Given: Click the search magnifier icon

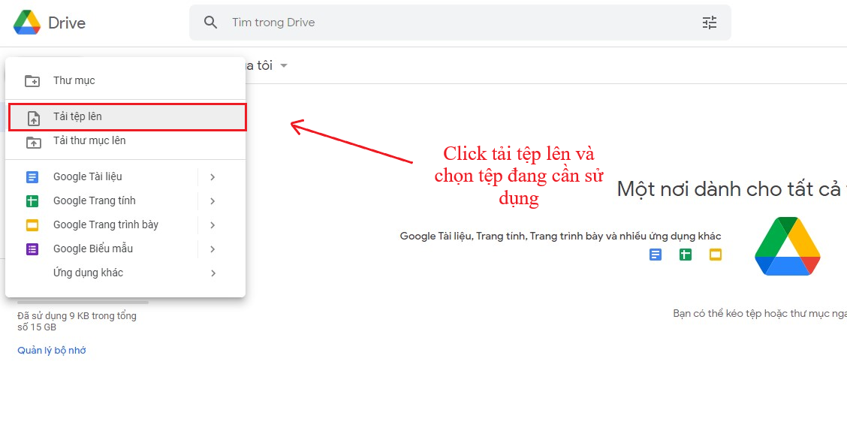Looking at the screenshot, I should 210,22.
